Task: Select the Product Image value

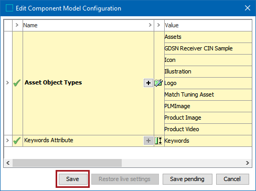Action: tap(208, 118)
